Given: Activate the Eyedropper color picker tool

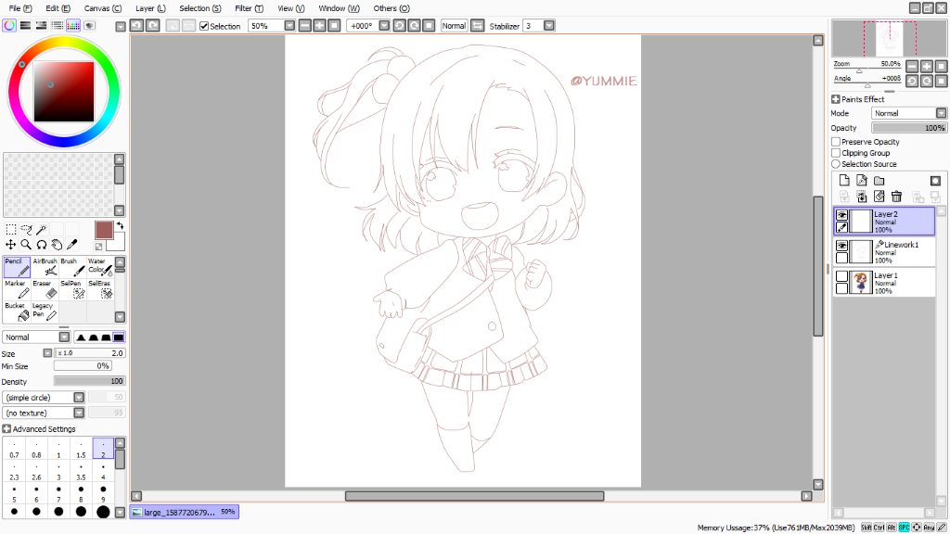Looking at the screenshot, I should pyautogui.click(x=72, y=244).
